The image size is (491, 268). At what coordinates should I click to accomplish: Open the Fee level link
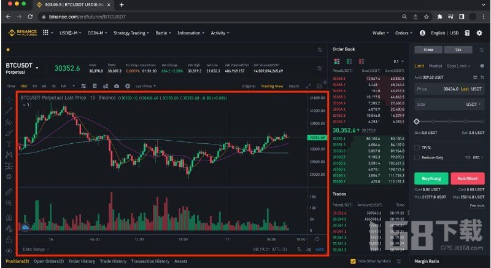pos(477,206)
